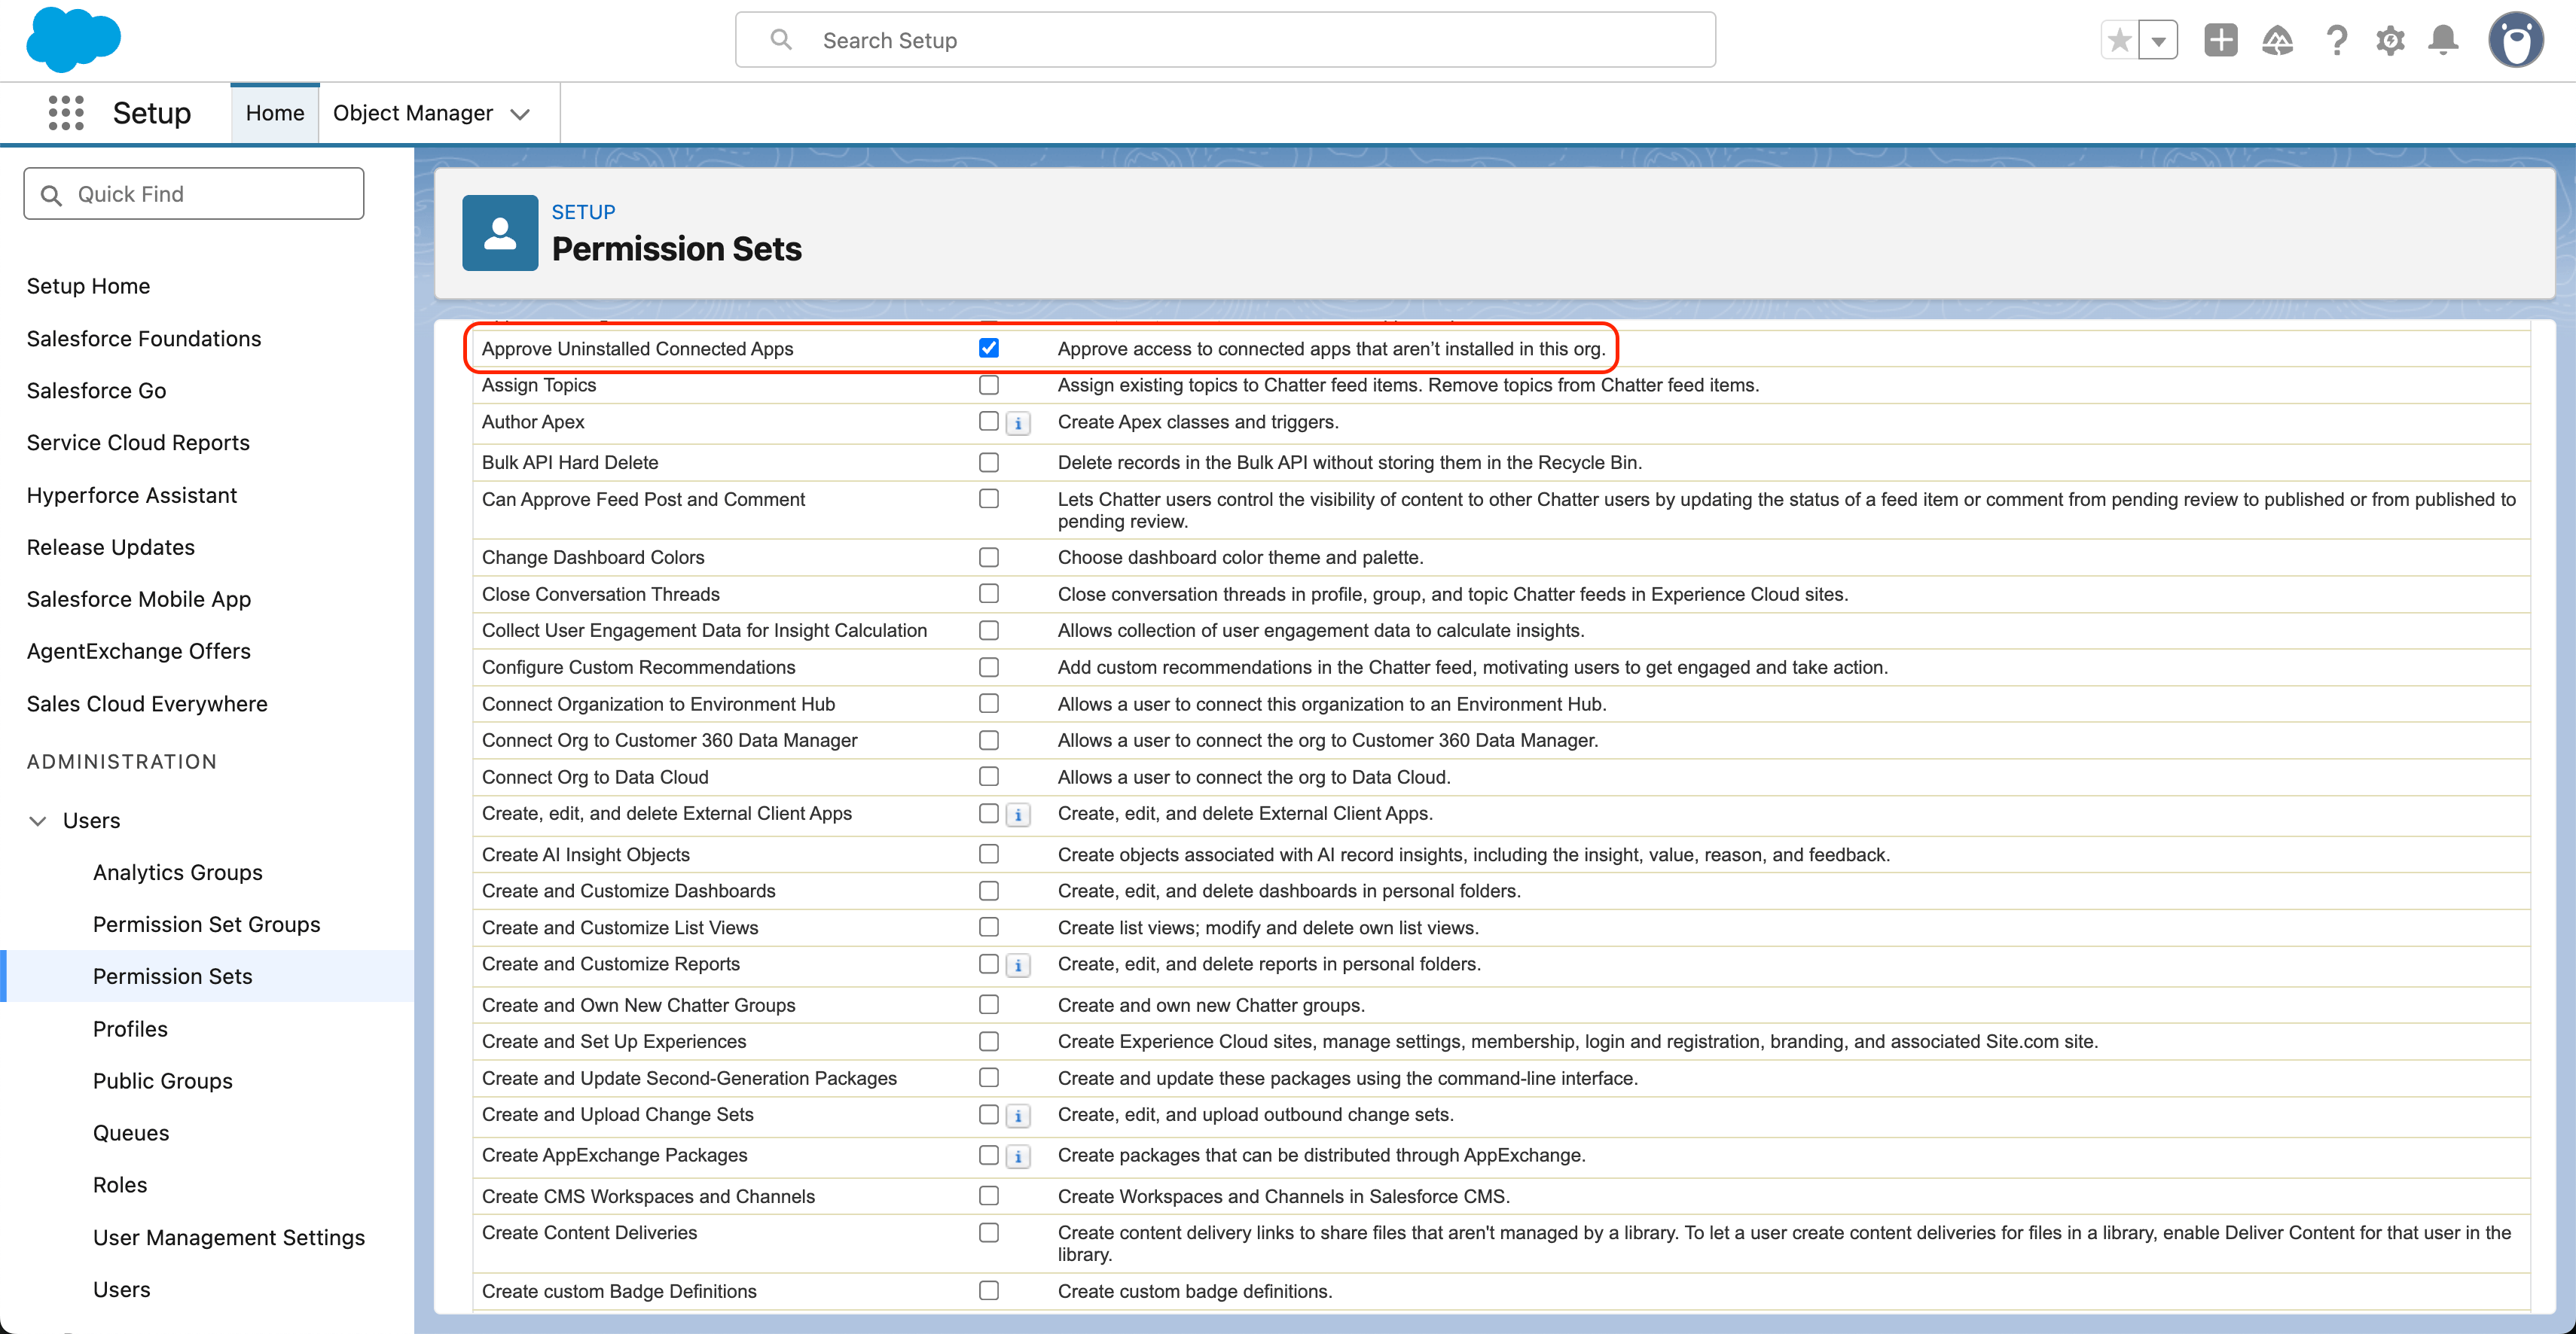Image resolution: width=2576 pixels, height=1334 pixels.
Task: Check Create and Customize Dashboards checkbox
Action: coord(989,891)
